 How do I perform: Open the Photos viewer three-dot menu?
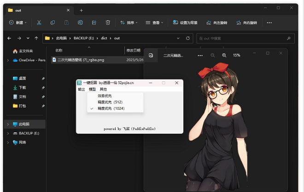200,56
